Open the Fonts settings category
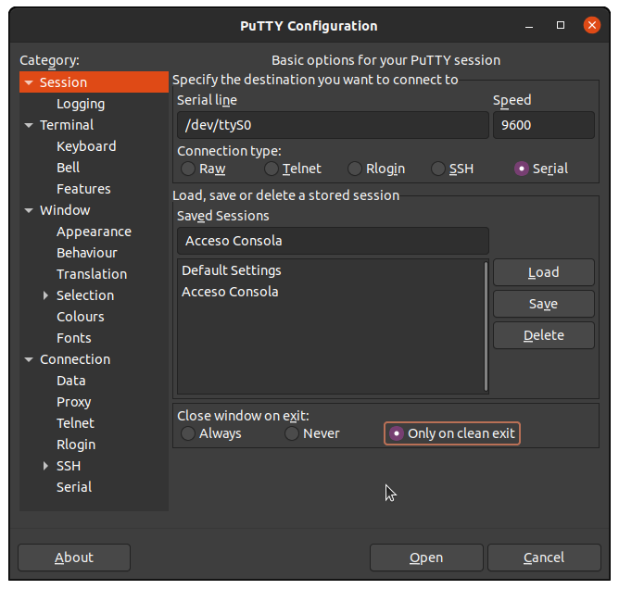Screen dimensions: 619x589 (74, 338)
